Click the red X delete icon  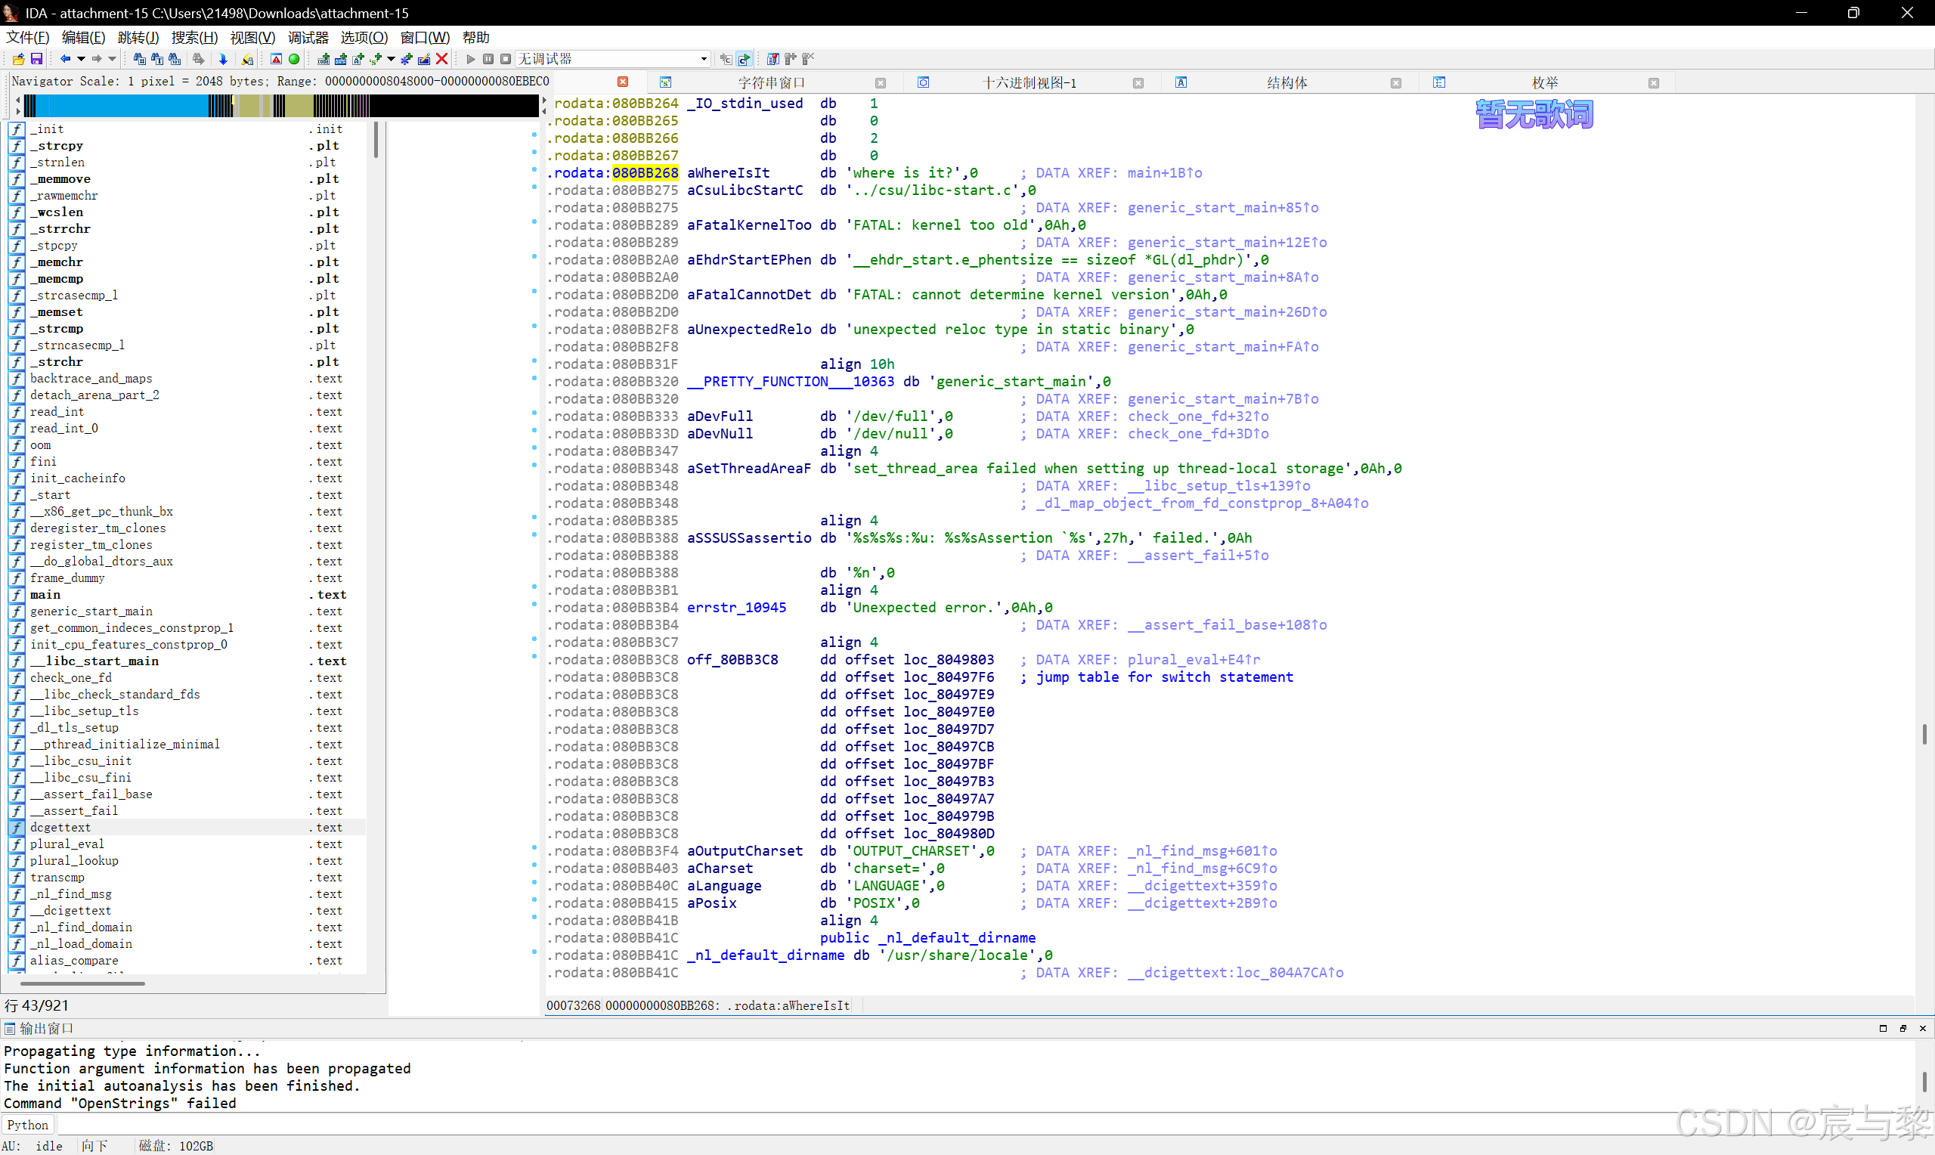pos(442,59)
